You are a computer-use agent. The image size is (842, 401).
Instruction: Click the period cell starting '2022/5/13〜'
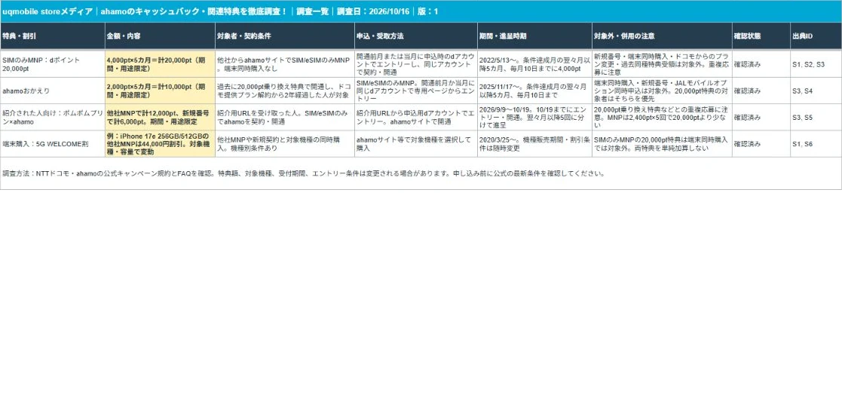coord(534,64)
